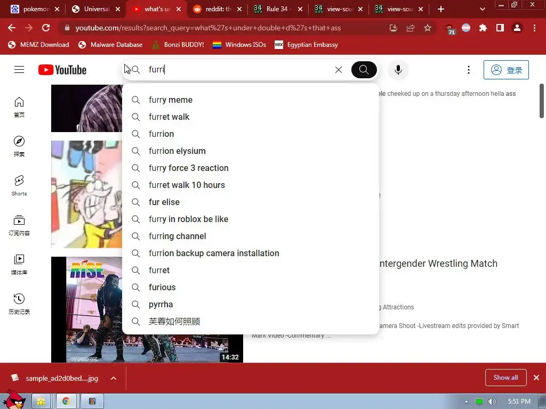Select 'furrion backup camera installation' suggestion
Image resolution: width=546 pixels, height=409 pixels.
pyautogui.click(x=251, y=253)
